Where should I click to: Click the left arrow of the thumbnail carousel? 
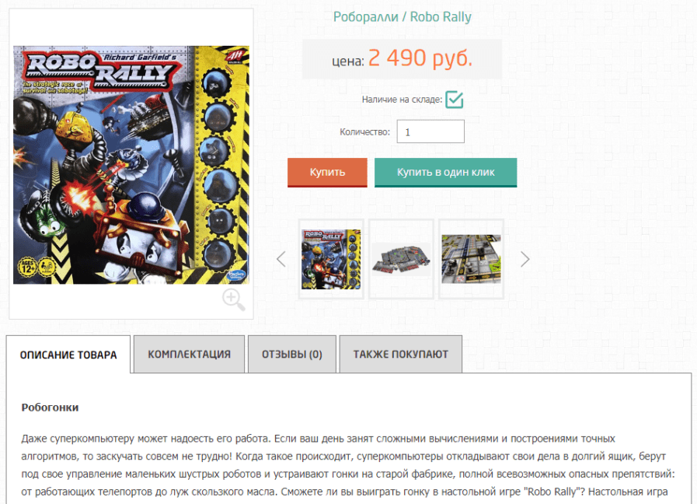click(281, 259)
